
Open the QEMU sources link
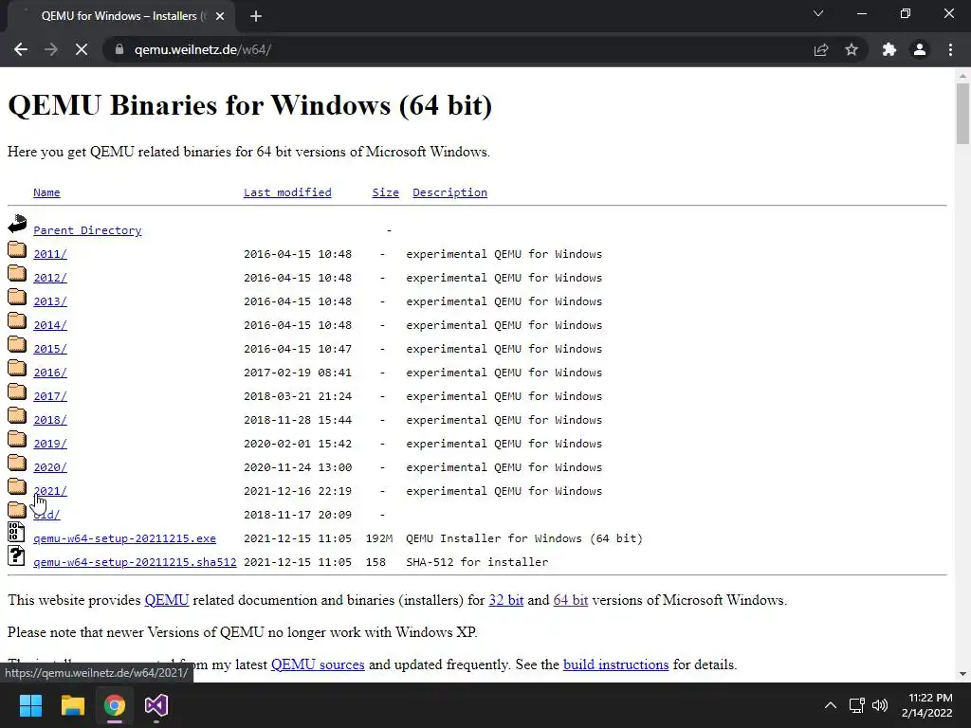tap(318, 664)
